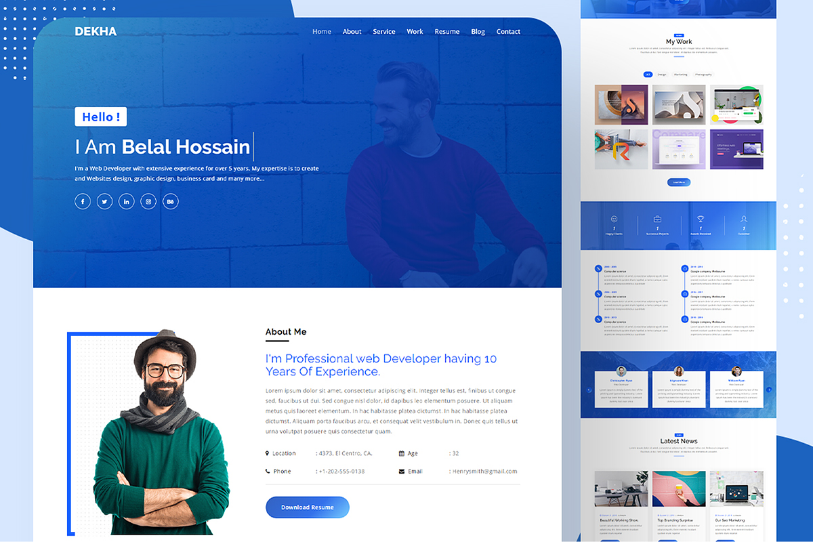Click the Latest News section heading
This screenshot has height=542, width=813.
click(x=679, y=441)
